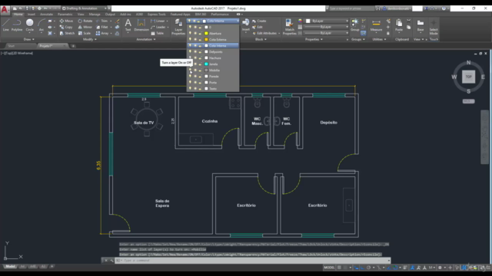Open the ByLayer object color dropdown

(x=327, y=21)
